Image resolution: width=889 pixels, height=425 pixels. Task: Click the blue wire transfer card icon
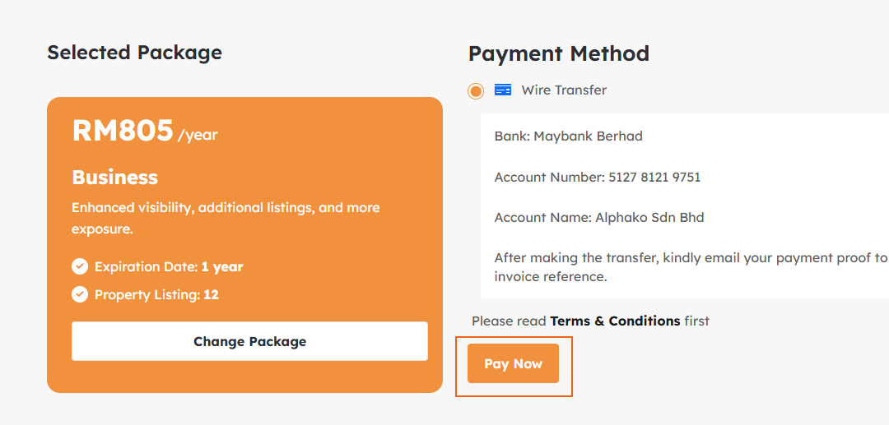pyautogui.click(x=503, y=90)
